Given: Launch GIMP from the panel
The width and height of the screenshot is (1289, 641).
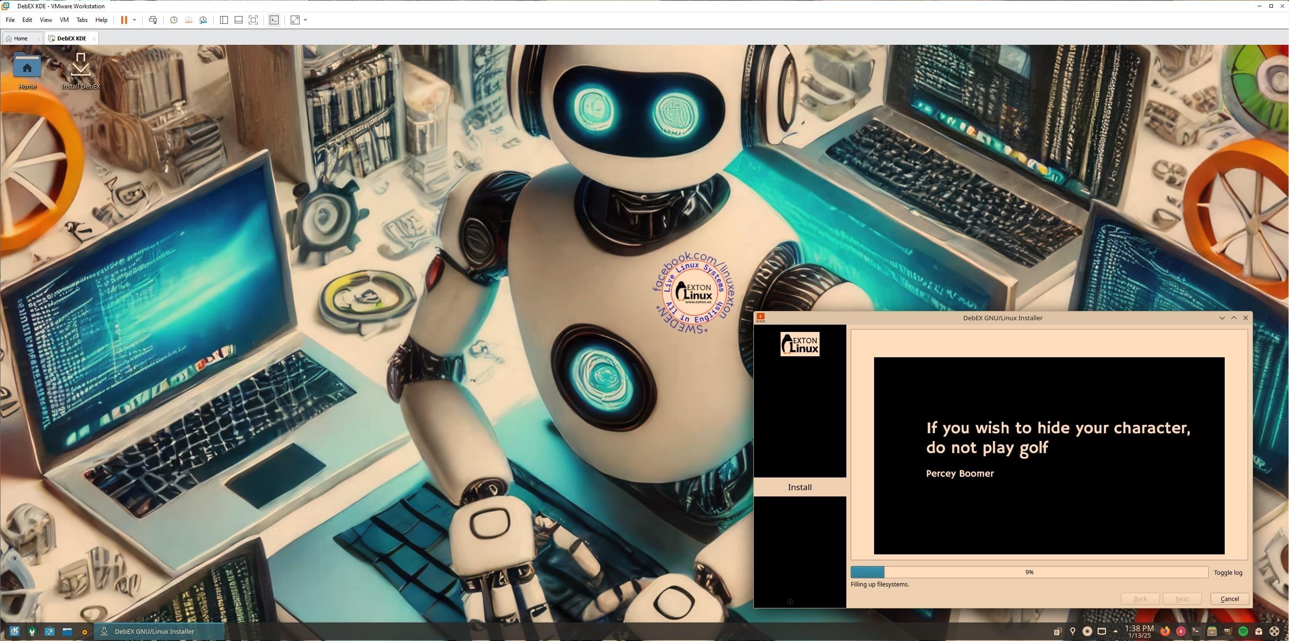Looking at the screenshot, I should [x=1228, y=631].
